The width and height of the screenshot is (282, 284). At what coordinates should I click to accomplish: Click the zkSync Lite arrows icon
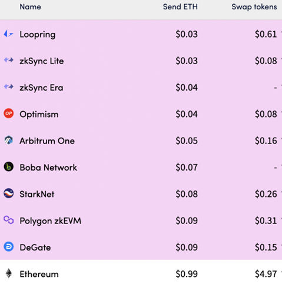click(9, 60)
